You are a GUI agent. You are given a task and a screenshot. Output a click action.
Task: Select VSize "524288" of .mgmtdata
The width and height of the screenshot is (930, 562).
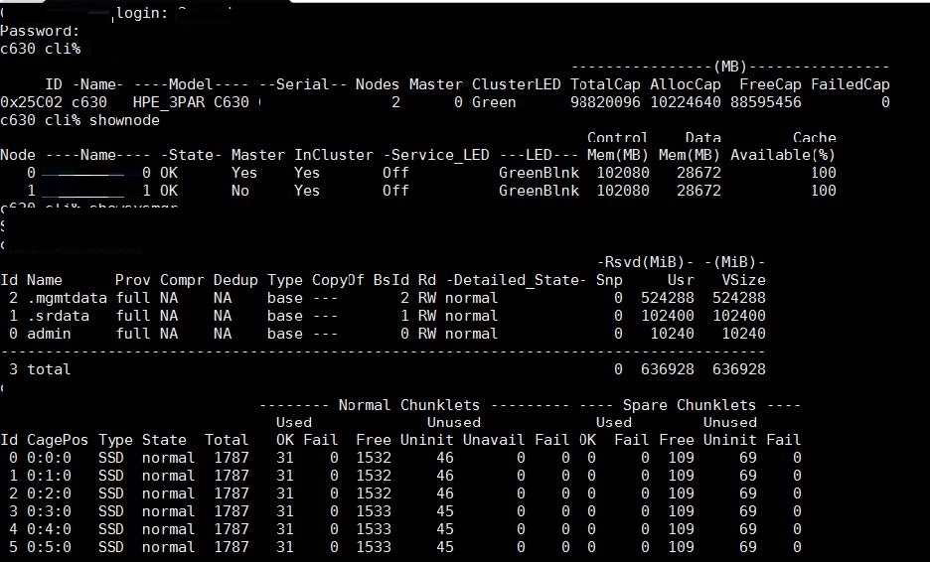click(739, 298)
